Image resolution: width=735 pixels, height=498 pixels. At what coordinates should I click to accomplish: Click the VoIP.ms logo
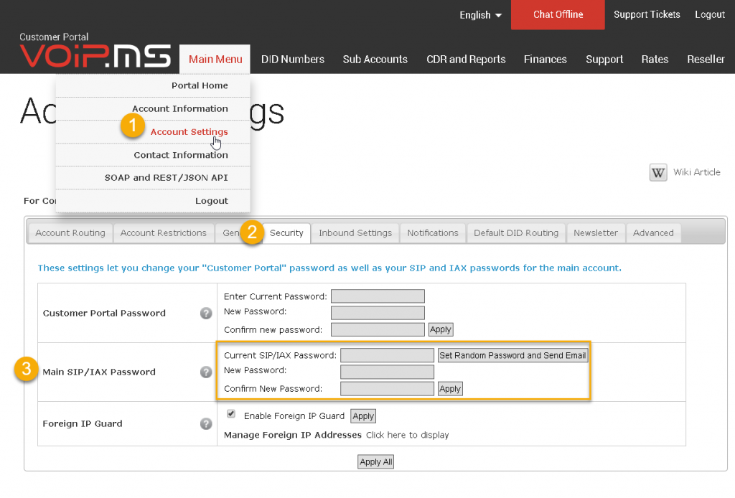tap(95, 56)
